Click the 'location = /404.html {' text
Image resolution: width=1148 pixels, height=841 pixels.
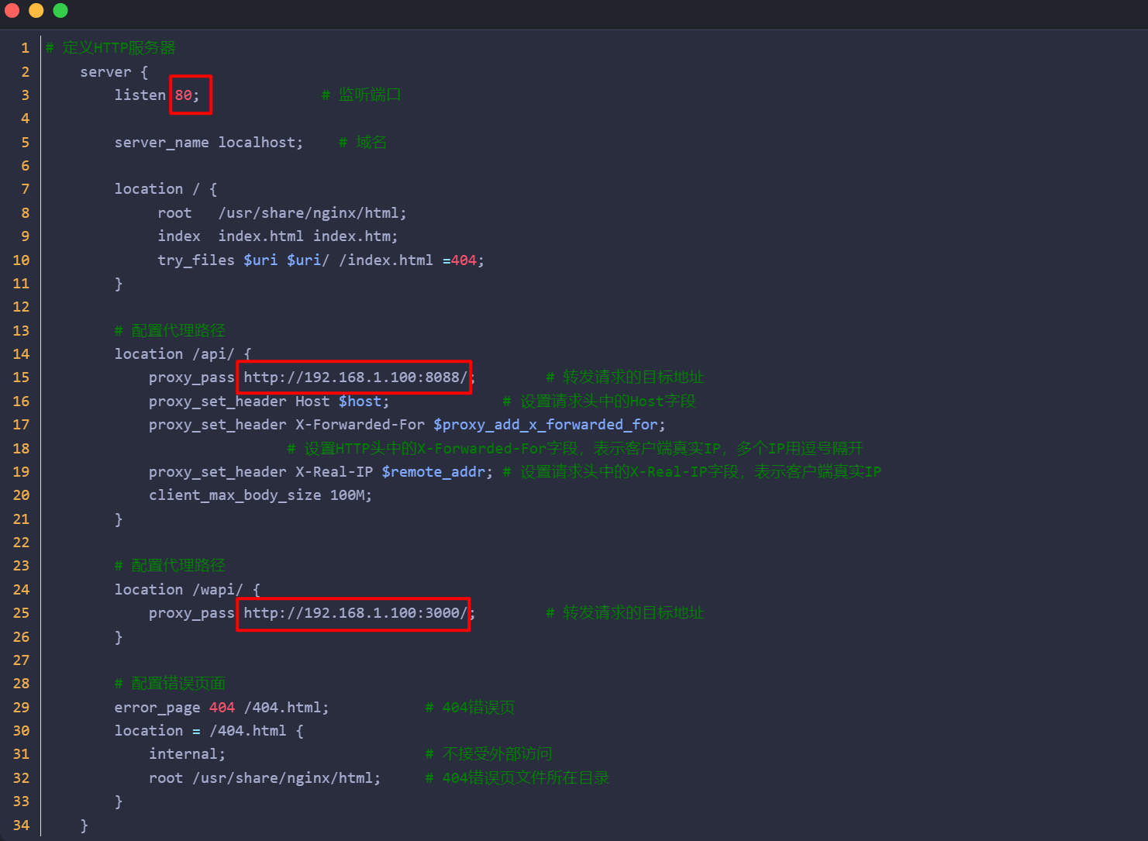click(209, 730)
